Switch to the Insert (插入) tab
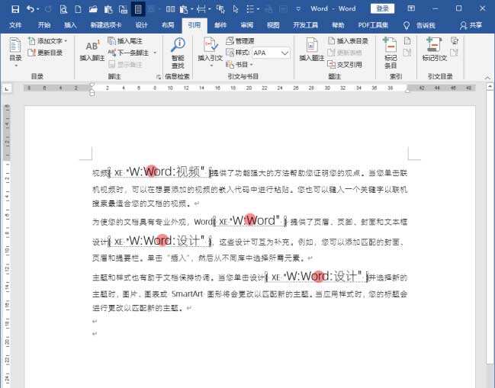The width and height of the screenshot is (495, 388). point(70,25)
